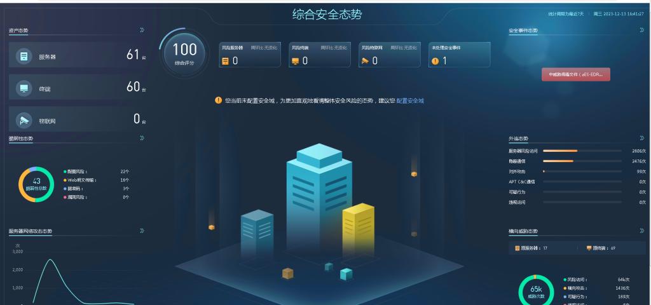This screenshot has width=651, height=305.
Task: Click the 服务器 server icon in asset panel
Action: (x=24, y=57)
